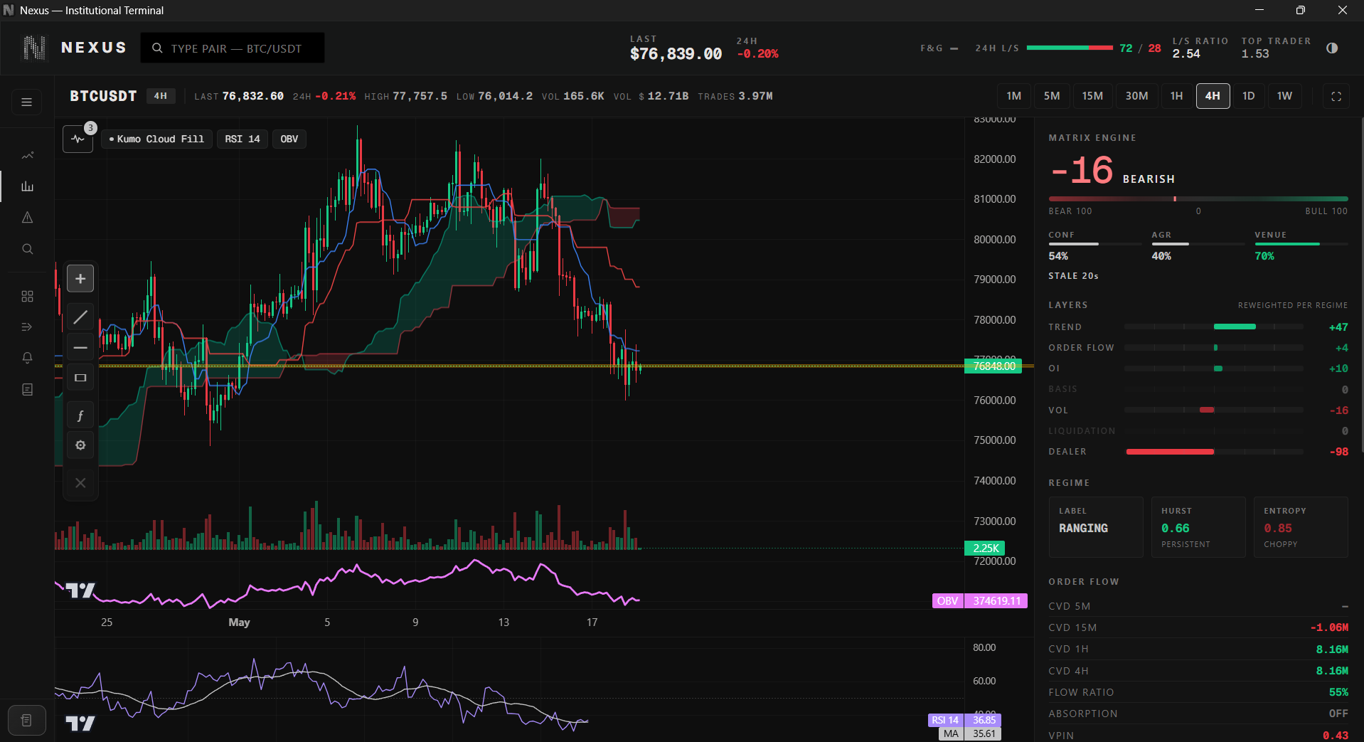Select the rectangle drawing tool

click(80, 378)
